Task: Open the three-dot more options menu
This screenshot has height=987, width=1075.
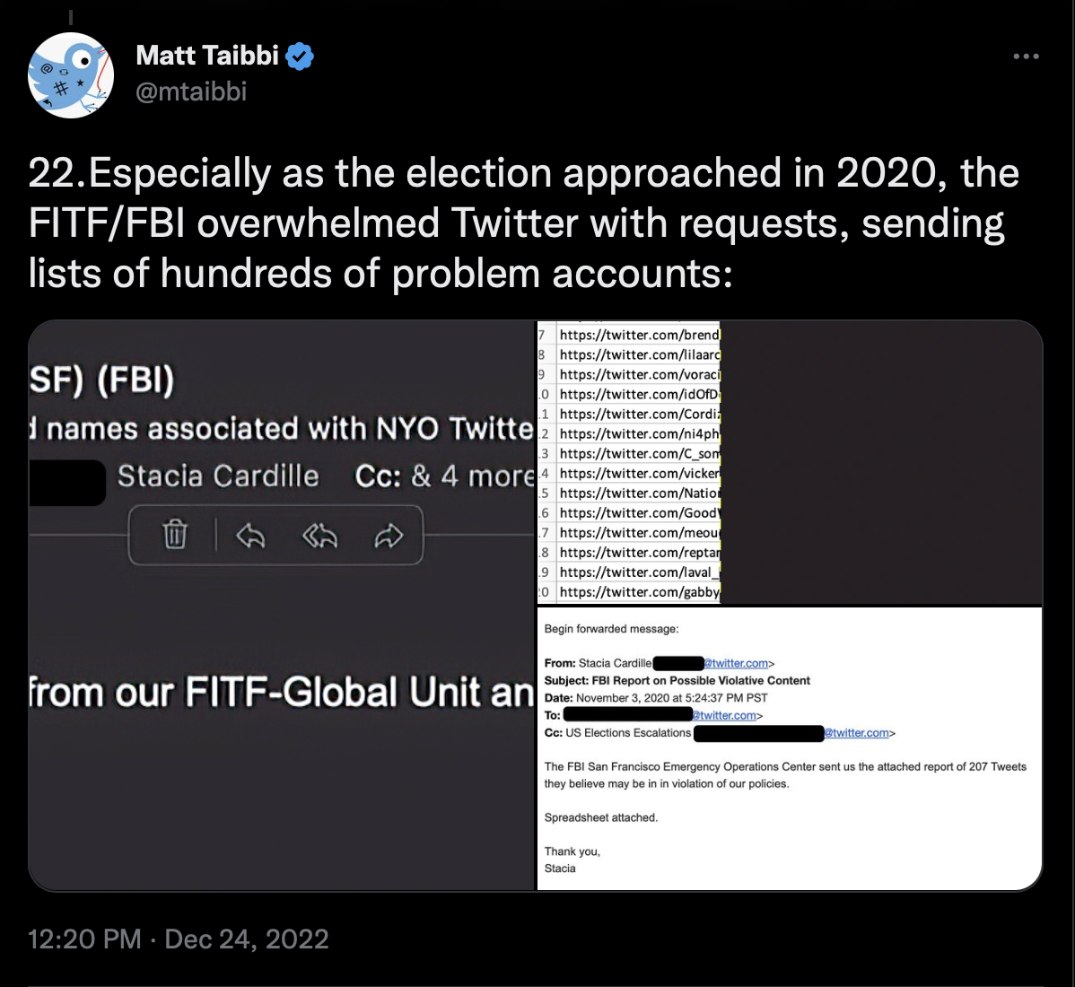Action: pos(1026,57)
